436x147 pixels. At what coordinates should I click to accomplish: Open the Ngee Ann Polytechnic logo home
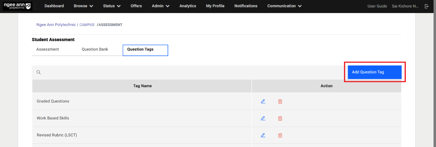coord(17,6)
